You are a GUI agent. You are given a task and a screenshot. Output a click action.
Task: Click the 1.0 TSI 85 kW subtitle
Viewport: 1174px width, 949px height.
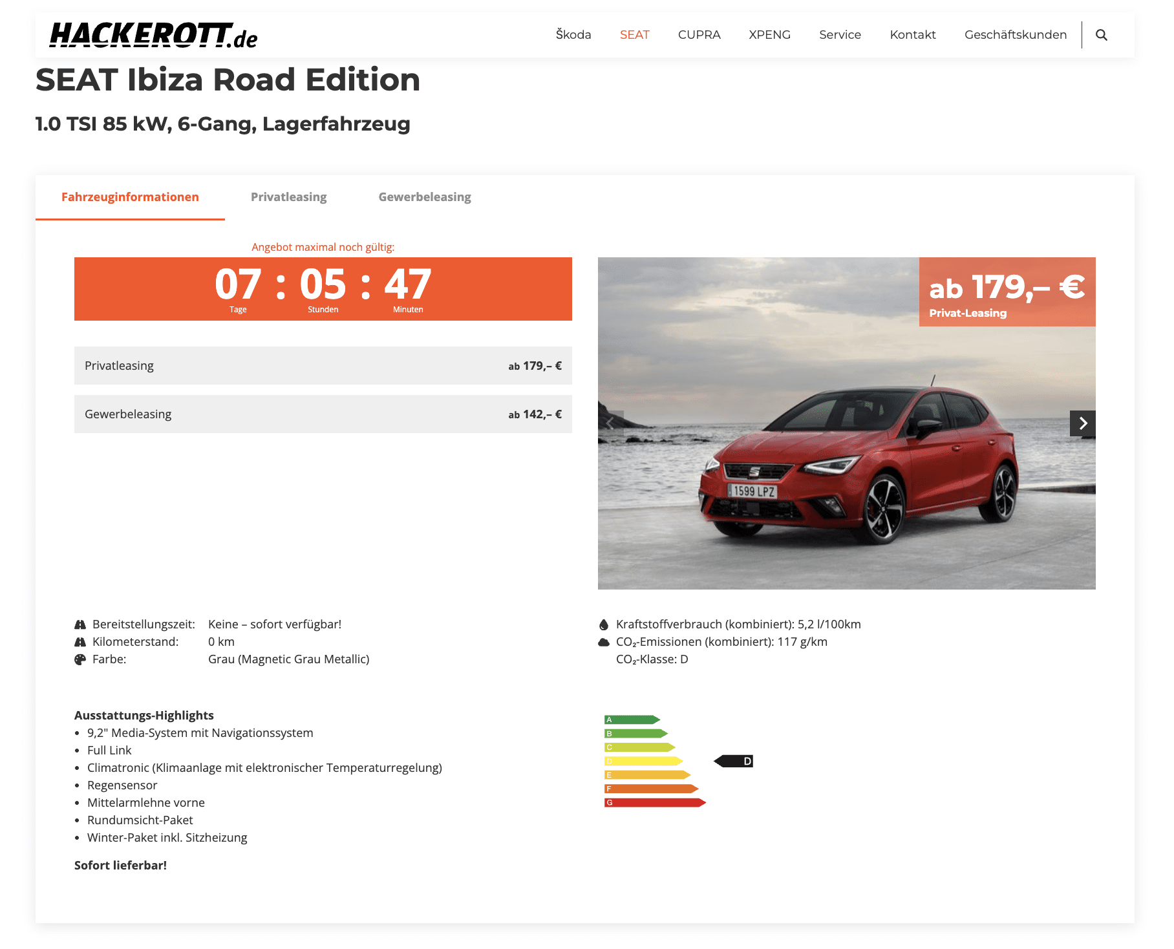click(223, 123)
